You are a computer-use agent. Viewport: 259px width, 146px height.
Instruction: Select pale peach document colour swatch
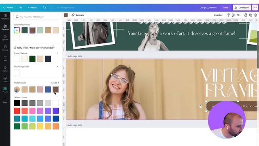coord(56,30)
